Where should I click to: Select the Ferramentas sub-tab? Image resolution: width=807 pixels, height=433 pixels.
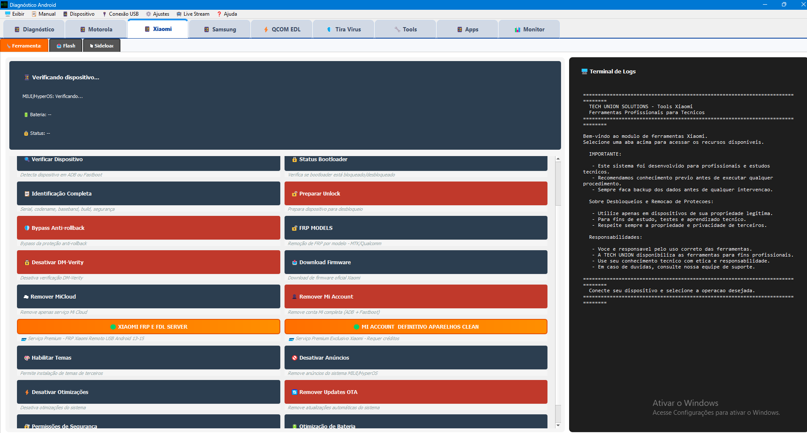click(25, 45)
